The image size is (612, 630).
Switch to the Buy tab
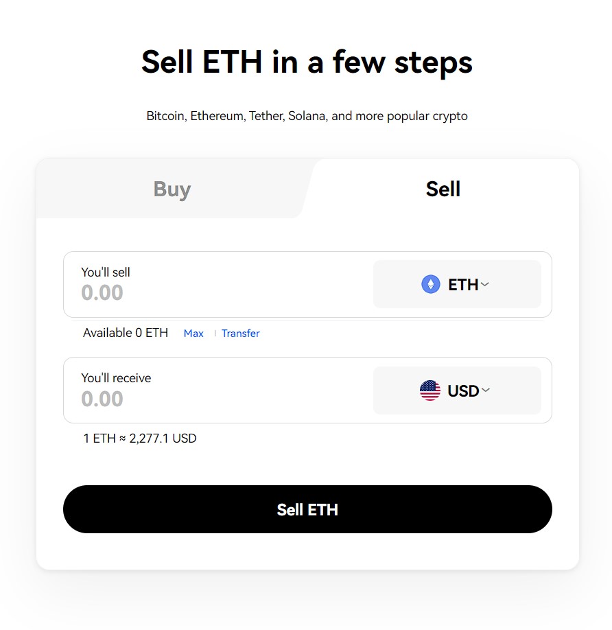[172, 189]
